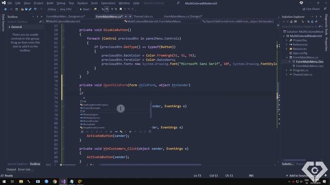Open the Debug menu

[61, 3]
